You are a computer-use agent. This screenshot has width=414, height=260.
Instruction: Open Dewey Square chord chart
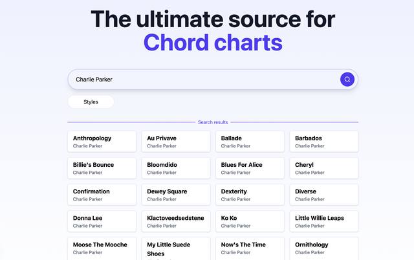click(x=176, y=195)
